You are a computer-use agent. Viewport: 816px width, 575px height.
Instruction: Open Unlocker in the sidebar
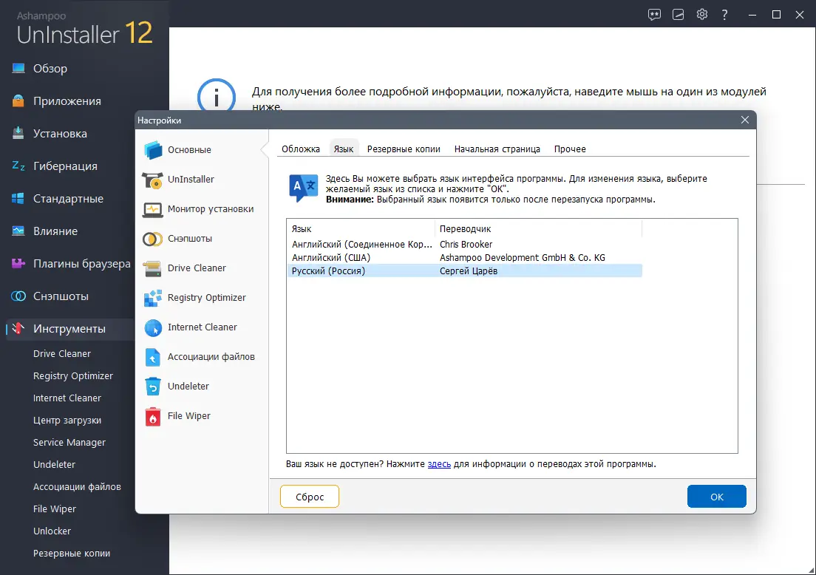coord(52,531)
